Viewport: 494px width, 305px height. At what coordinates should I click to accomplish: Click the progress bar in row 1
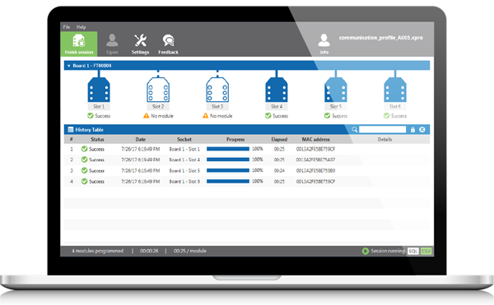tap(228, 149)
